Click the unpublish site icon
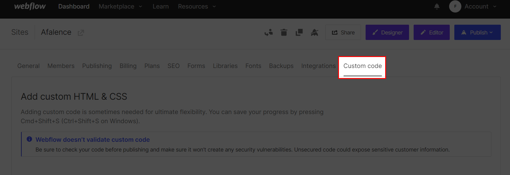This screenshot has height=175, width=510. tap(315, 32)
